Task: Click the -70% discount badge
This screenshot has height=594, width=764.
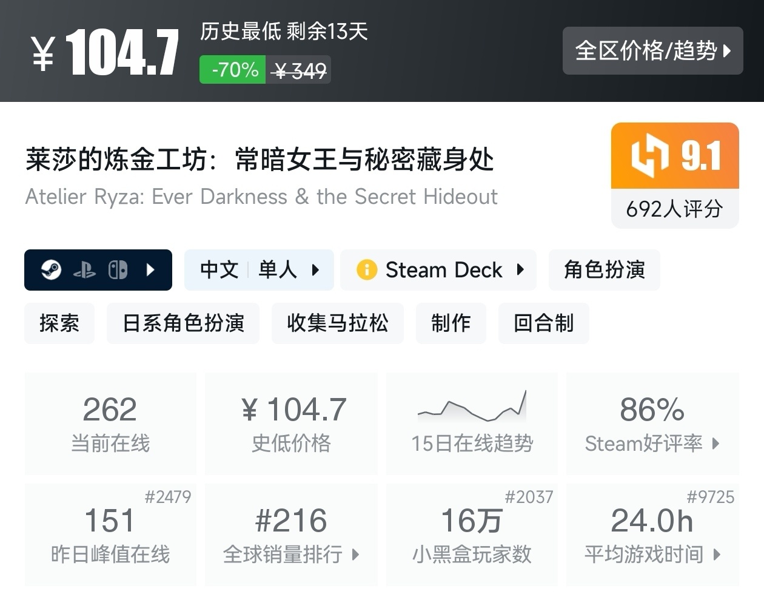Action: tap(233, 70)
